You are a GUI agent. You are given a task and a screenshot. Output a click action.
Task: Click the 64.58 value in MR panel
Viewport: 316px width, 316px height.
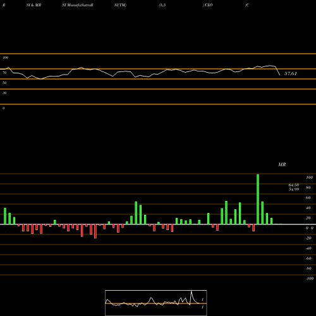point(294,185)
